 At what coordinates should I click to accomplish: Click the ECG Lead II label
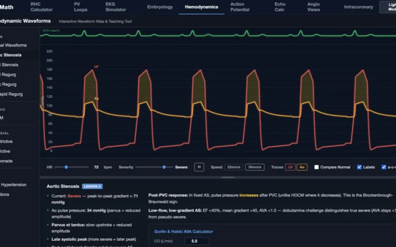tap(51, 30)
